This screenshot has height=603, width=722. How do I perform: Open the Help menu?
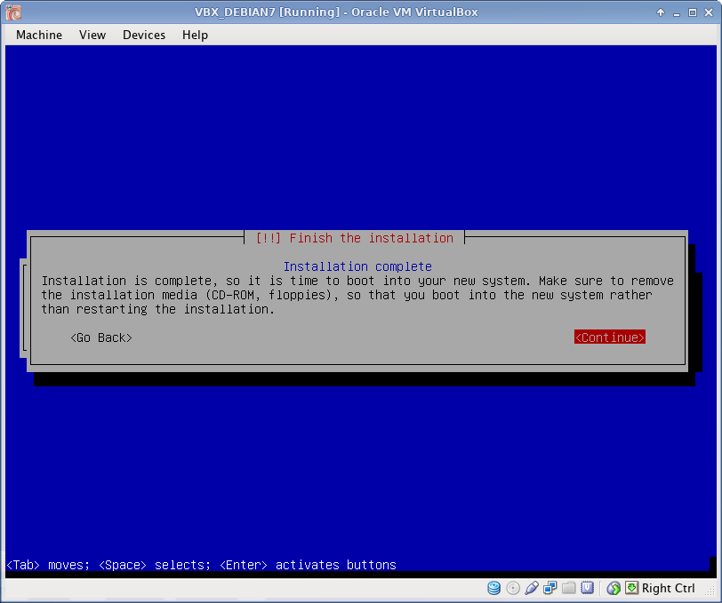tap(195, 35)
